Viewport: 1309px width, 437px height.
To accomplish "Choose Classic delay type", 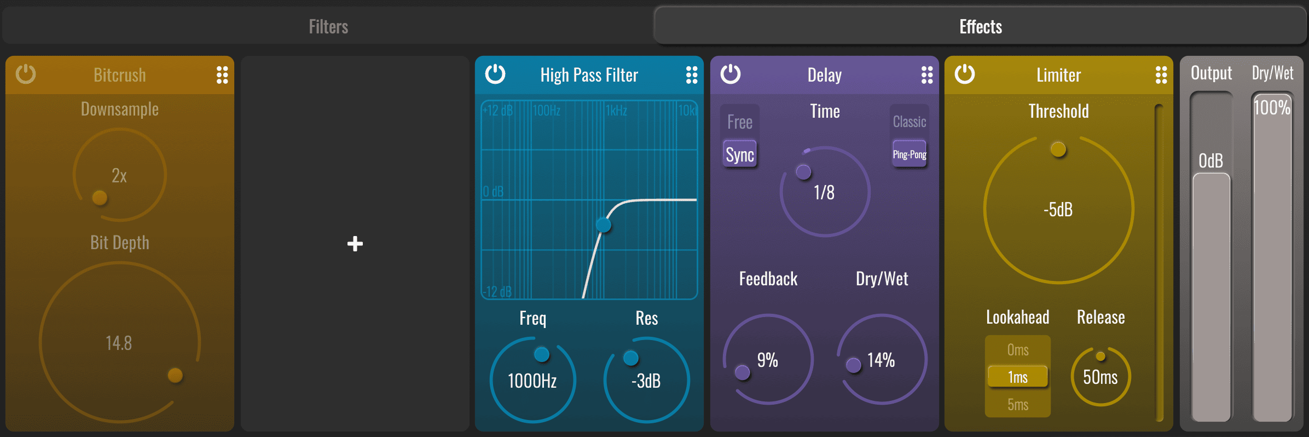I will (910, 122).
